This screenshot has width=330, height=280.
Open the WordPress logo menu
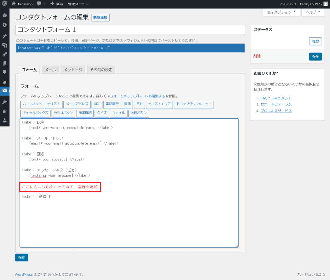[x=4, y=4]
